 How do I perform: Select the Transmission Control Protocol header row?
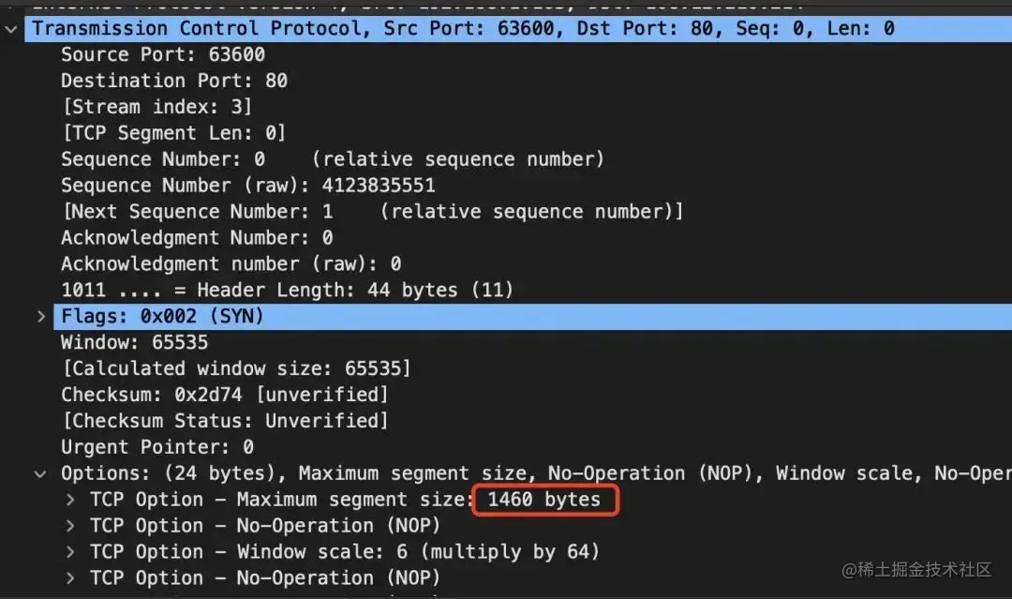pyautogui.click(x=518, y=29)
